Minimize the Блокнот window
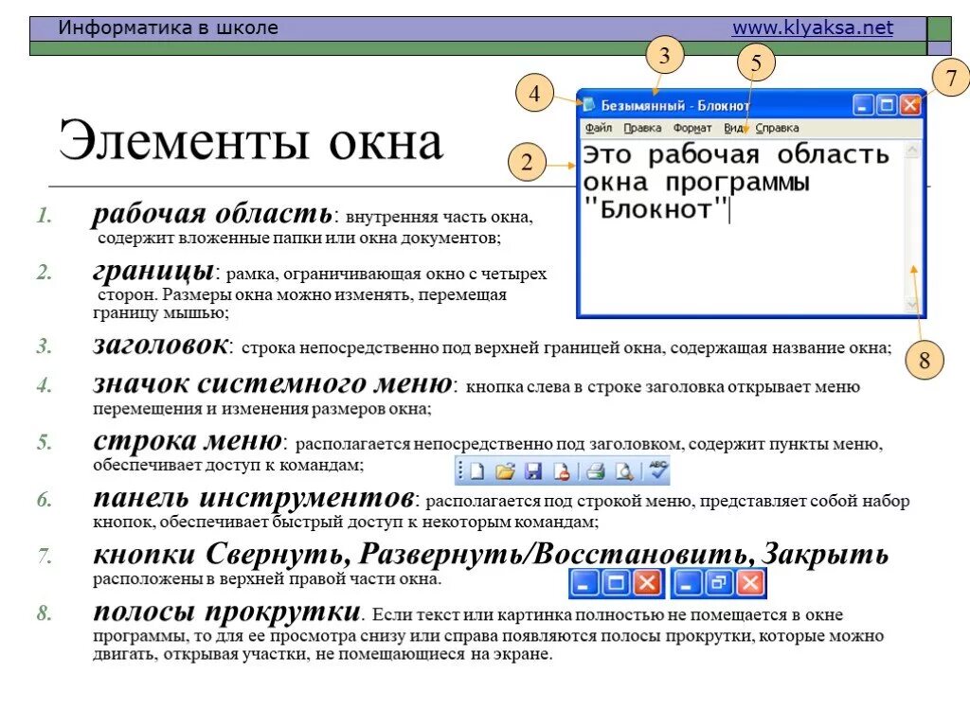Image resolution: width=970 pixels, height=727 pixels. pos(863,105)
